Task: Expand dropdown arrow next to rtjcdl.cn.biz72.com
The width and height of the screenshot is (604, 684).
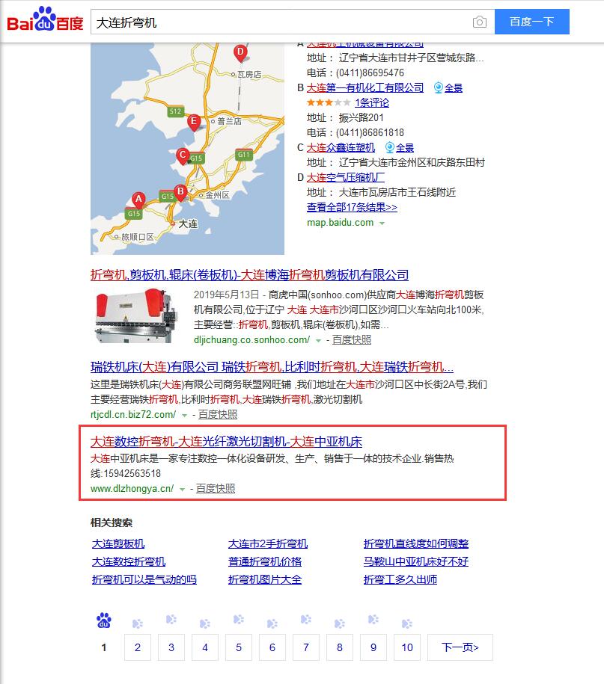Action: tap(184, 416)
